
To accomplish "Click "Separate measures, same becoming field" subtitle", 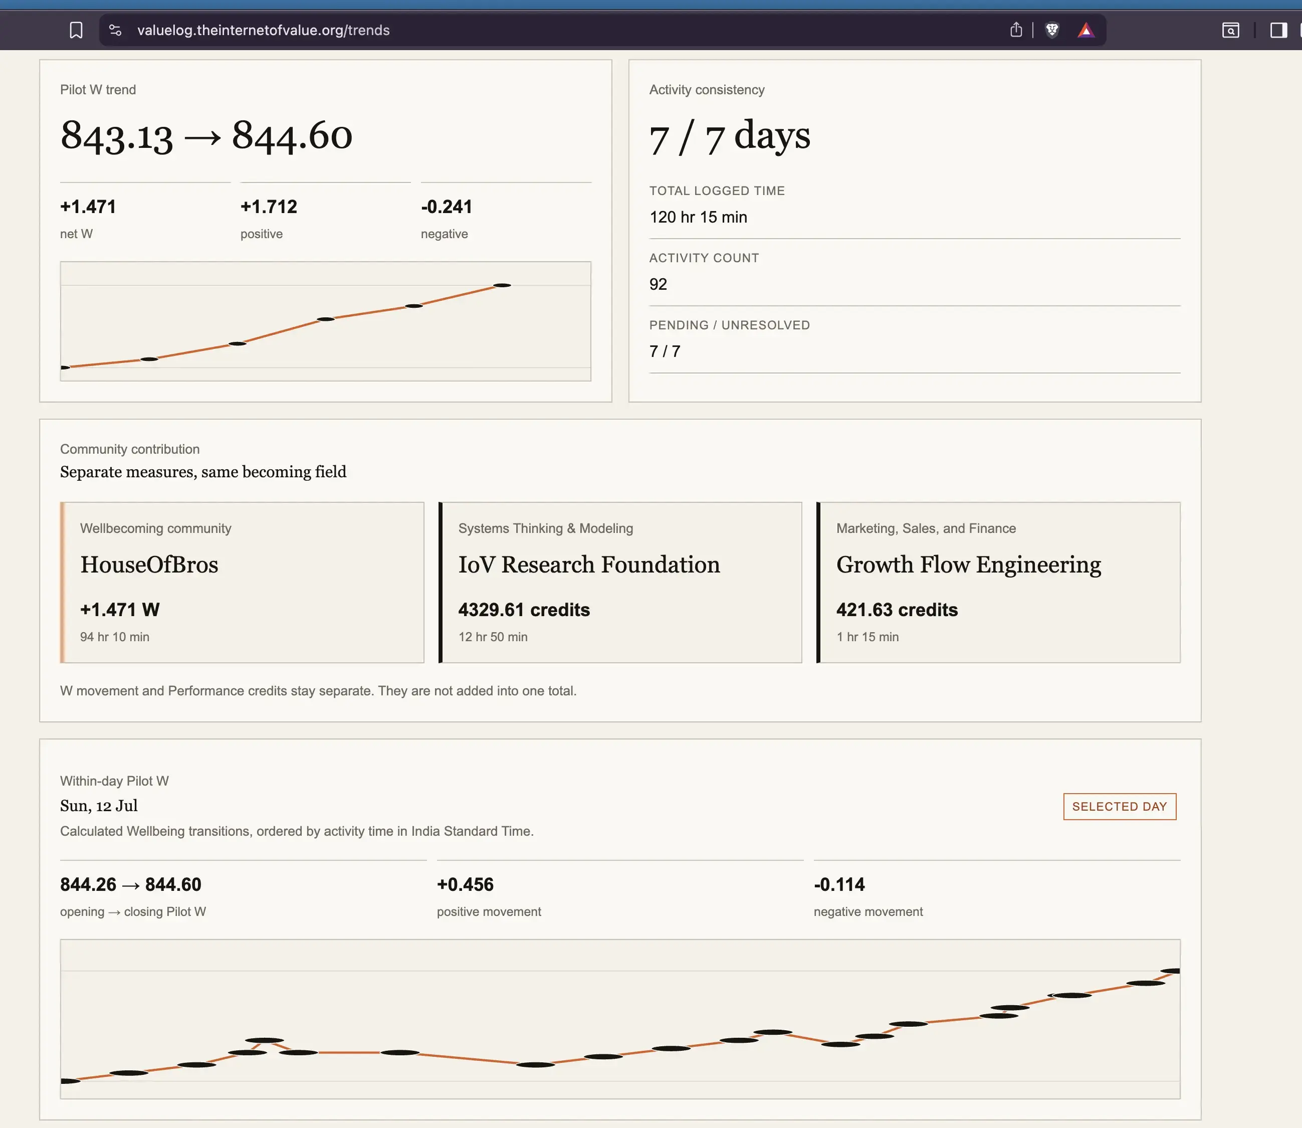I will [x=203, y=472].
